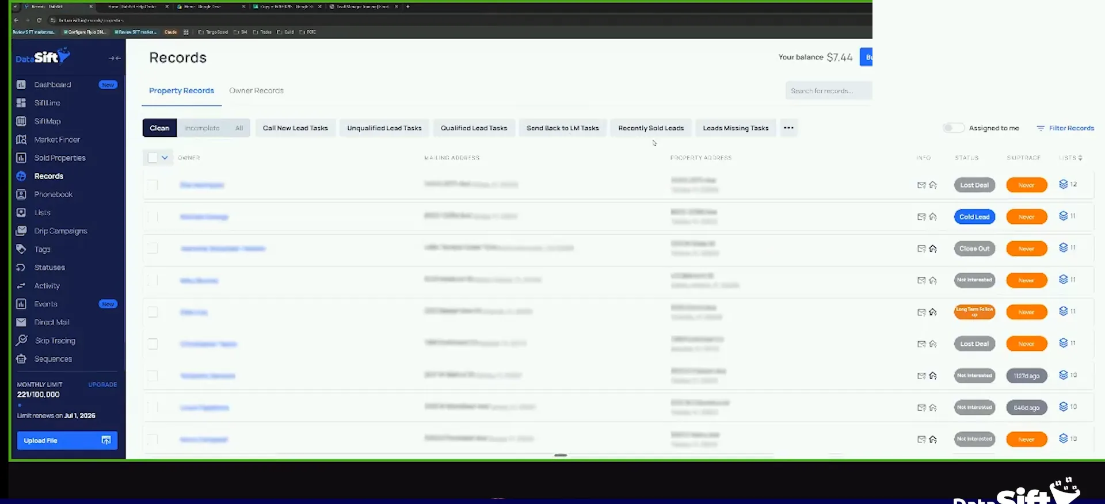Expand the select-all dropdown chevron
1105x504 pixels.
pyautogui.click(x=165, y=158)
